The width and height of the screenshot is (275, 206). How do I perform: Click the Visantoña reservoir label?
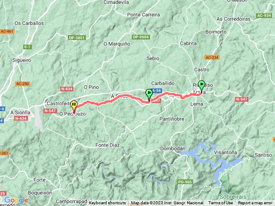point(225,152)
